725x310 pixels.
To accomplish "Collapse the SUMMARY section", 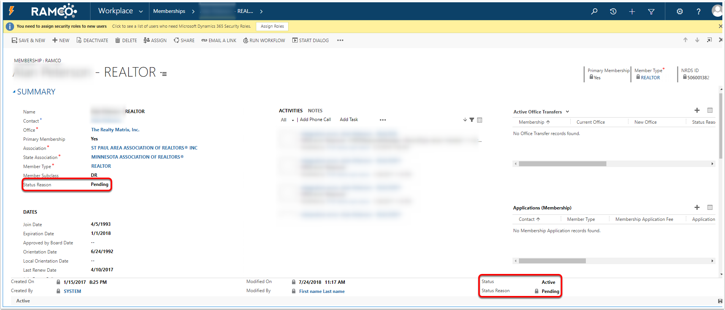I will 14,92.
